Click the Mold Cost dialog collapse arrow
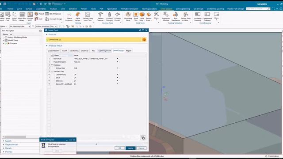This screenshot has height=159, width=283. pyautogui.click(x=96, y=144)
